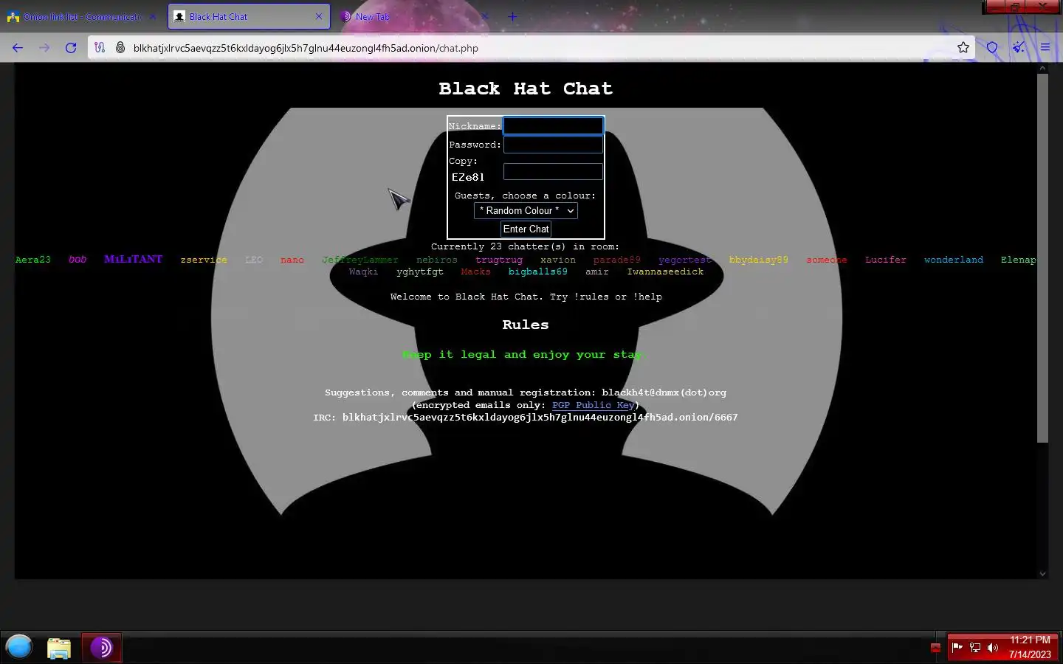Click chatter name bbydaisy89
Viewport: 1063px width, 664px height.
(x=759, y=260)
